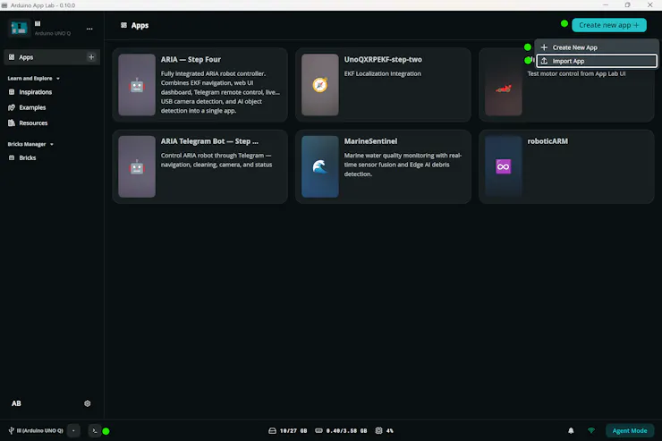Screen dimensions: 662x441
Task: Click the '0.40/3.58 GB' memory value
Action: [x=346, y=431]
